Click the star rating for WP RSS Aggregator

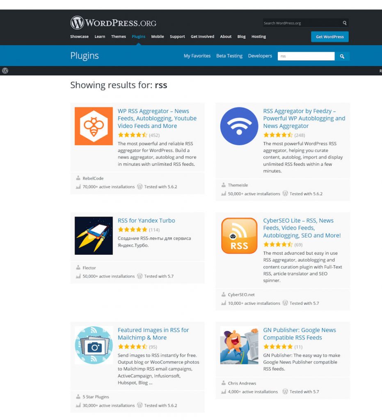point(133,135)
